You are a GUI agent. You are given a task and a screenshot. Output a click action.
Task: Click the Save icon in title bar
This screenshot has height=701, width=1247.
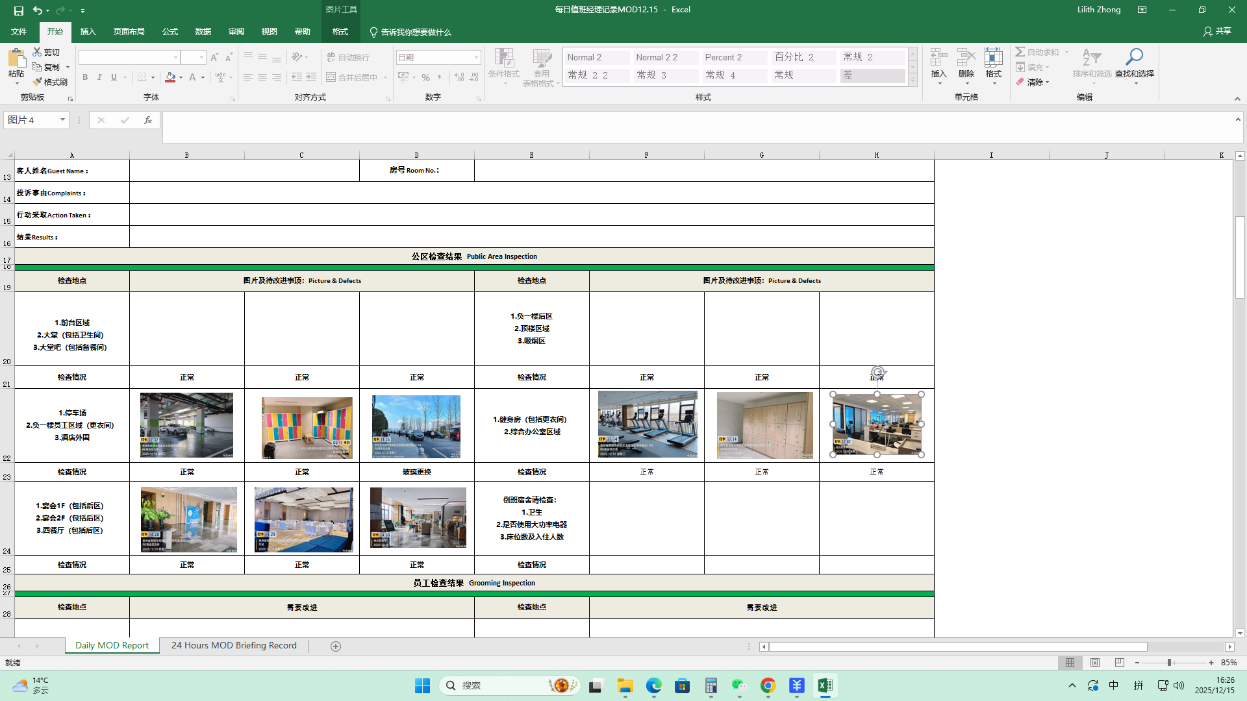(x=19, y=10)
